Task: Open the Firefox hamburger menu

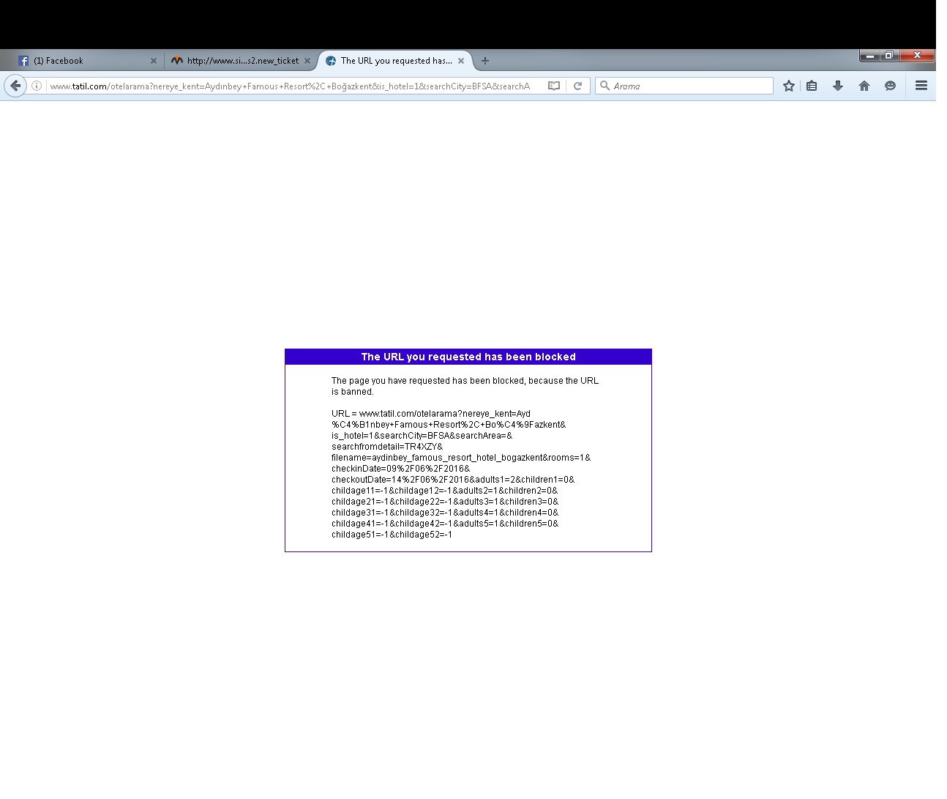Action: click(921, 86)
